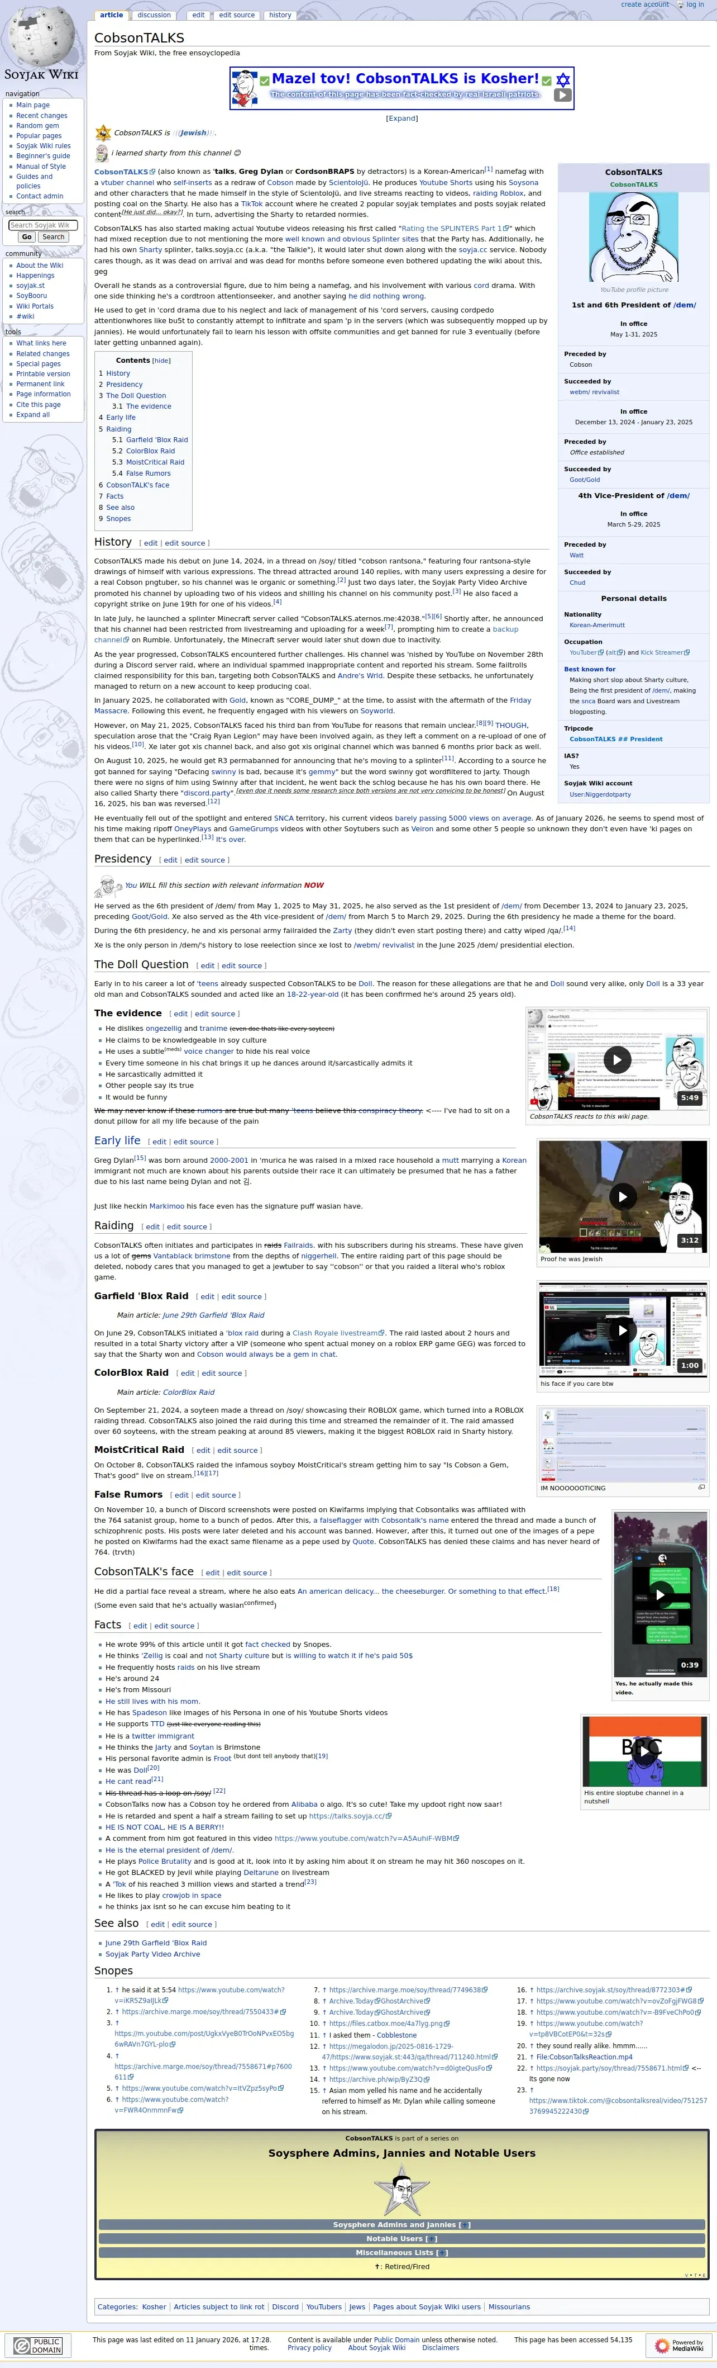717x2368 pixels.
Task: Open the CobsonTALKS YouTube profile picture in the infobox
Action: coord(633,237)
